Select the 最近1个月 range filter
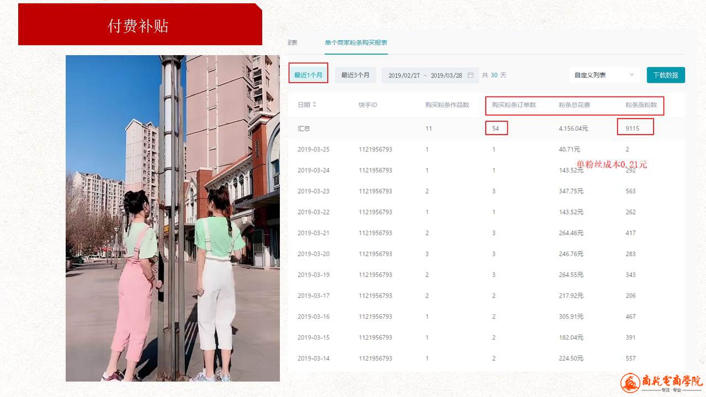The height and width of the screenshot is (397, 706). (x=308, y=75)
